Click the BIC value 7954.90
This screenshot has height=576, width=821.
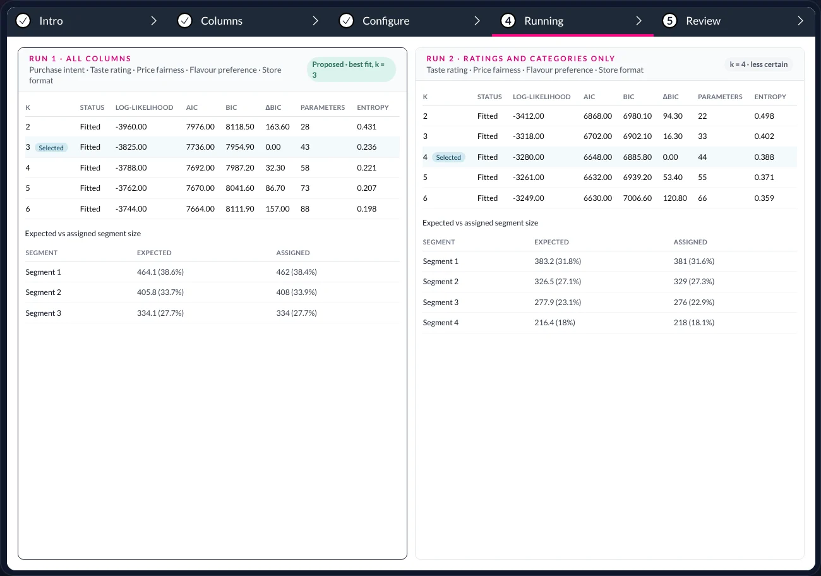point(240,147)
